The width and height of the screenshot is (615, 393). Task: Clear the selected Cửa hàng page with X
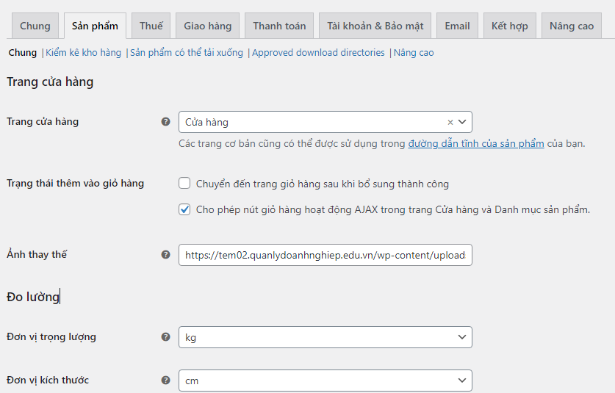[x=450, y=123]
